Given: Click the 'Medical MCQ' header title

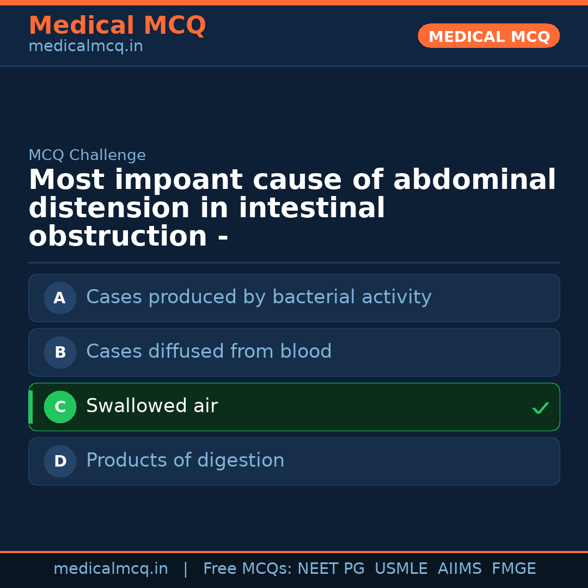Looking at the screenshot, I should tap(117, 26).
